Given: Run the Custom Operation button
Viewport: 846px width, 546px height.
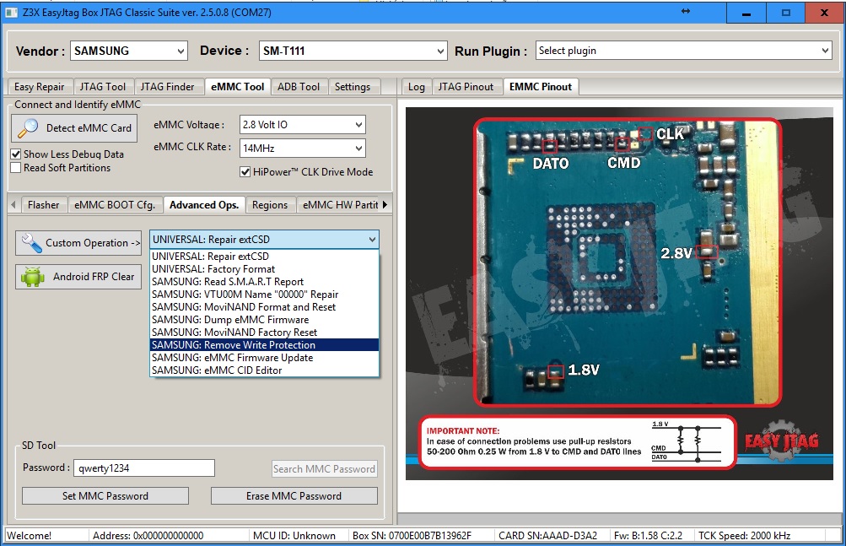Looking at the screenshot, I should coord(78,243).
